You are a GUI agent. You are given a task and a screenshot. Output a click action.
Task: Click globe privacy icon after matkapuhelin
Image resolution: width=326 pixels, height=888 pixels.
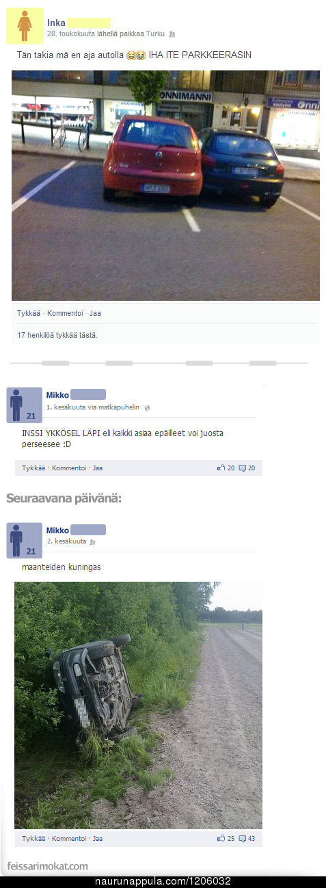[x=147, y=407]
